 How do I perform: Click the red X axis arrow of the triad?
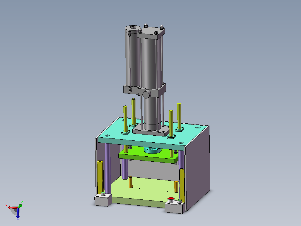(x=13, y=208)
